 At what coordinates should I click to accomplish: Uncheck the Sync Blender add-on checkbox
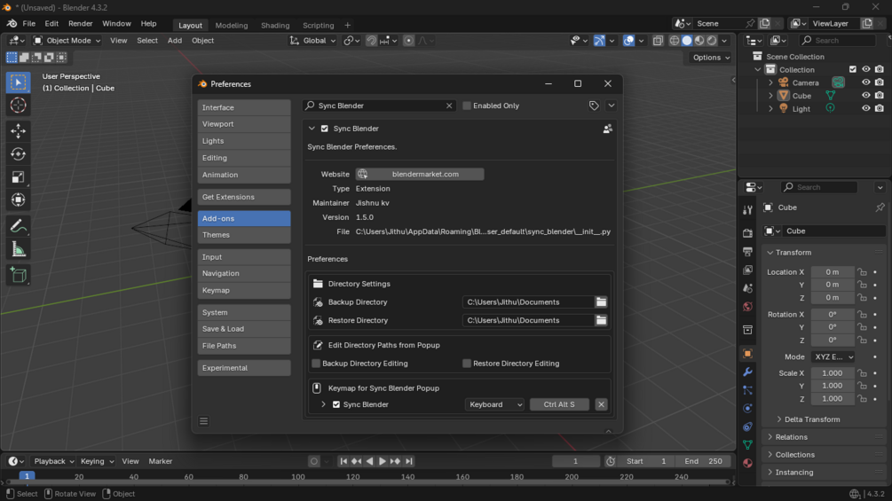(x=325, y=129)
